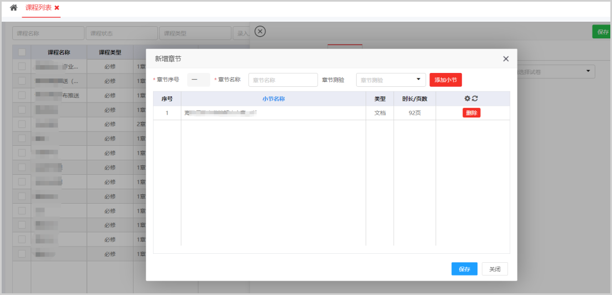612x295 pixels.
Task: Click the dropdown arrow in 章节测验 field
Action: [418, 79]
